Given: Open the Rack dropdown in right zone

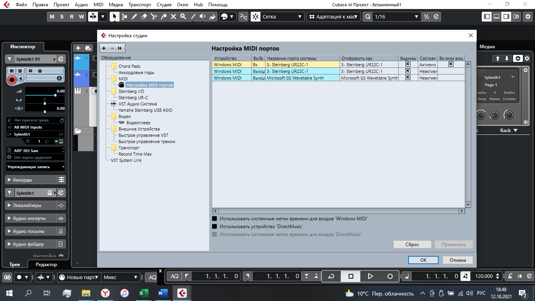Looking at the screenshot, I should point(509,130).
